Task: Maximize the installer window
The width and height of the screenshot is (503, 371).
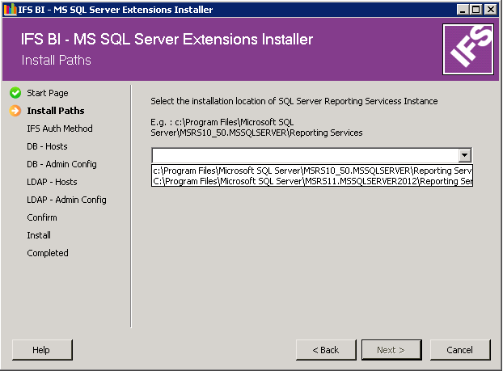Action: coord(476,10)
